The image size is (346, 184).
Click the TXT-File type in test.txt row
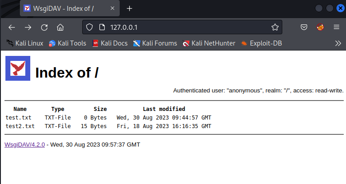click(x=58, y=118)
